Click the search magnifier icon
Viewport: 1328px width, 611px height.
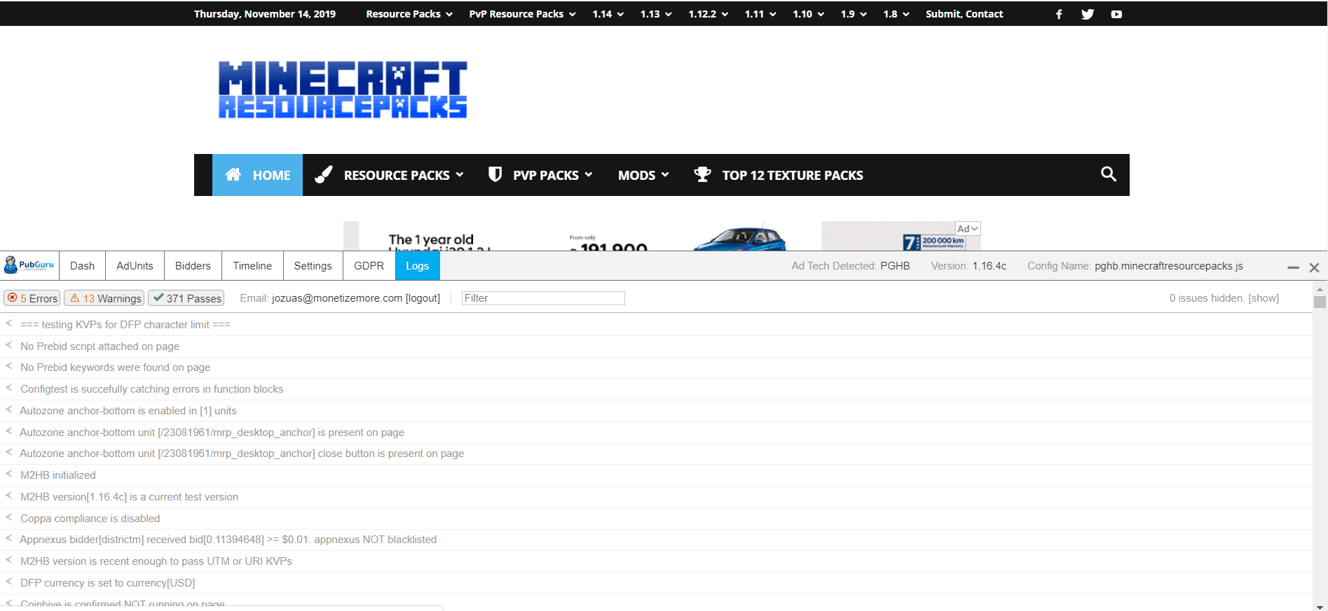(x=1108, y=174)
